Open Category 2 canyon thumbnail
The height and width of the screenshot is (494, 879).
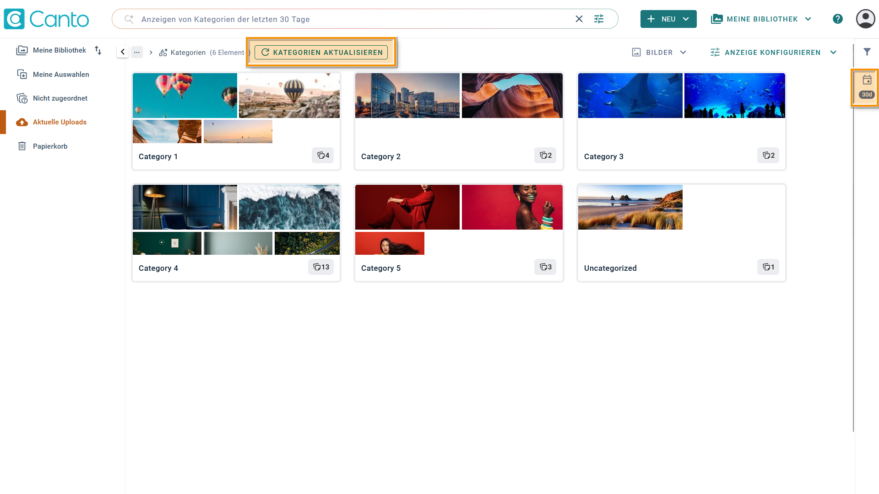tap(512, 96)
